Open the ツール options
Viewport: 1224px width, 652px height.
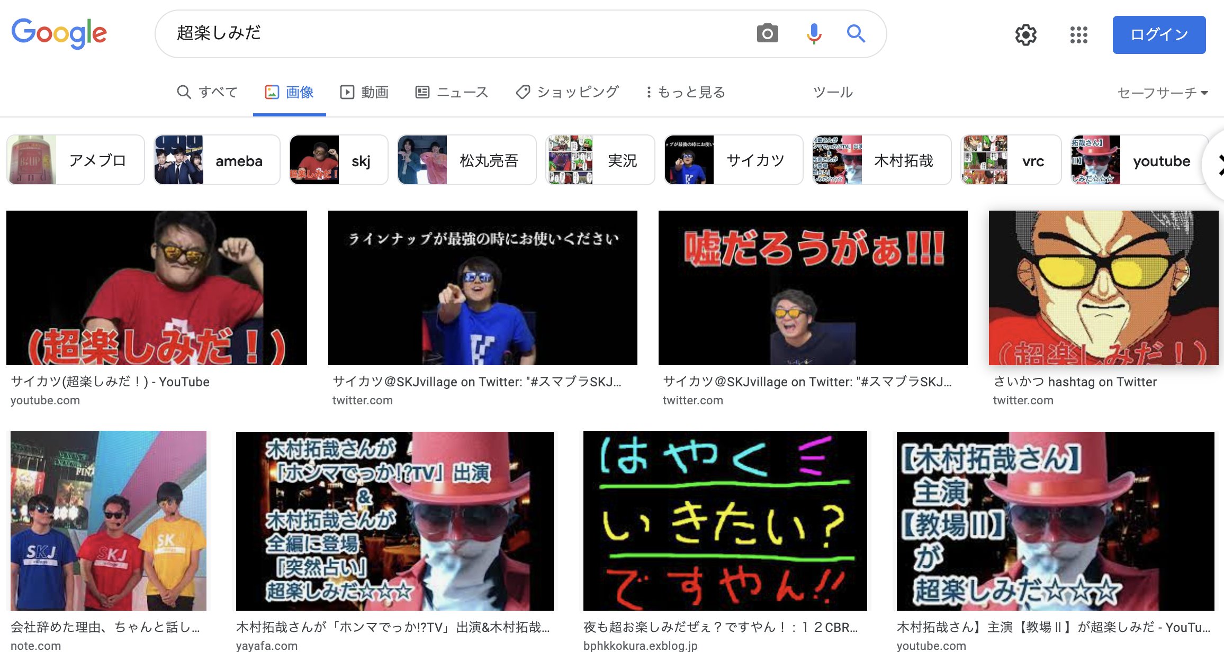point(833,92)
